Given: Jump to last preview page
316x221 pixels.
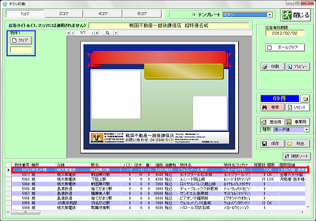Looking at the screenshot, I should [97, 33].
